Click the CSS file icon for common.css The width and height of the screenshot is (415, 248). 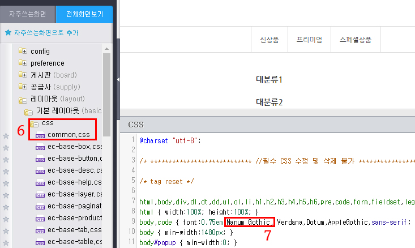[40, 135]
